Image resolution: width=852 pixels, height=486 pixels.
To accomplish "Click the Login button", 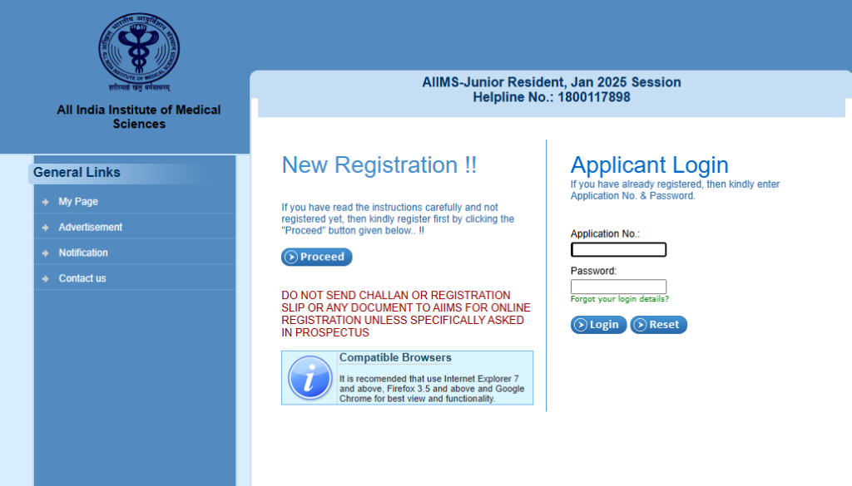I will tap(598, 324).
